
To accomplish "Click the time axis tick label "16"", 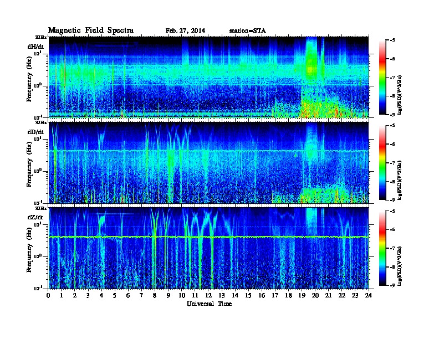I will (x=262, y=295).
